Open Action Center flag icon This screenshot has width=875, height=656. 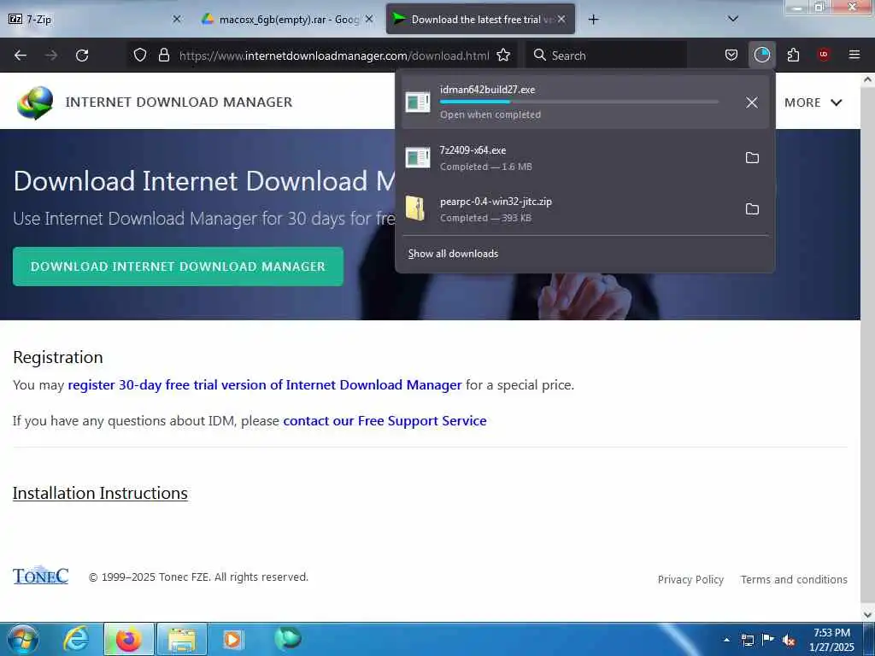tap(768, 640)
